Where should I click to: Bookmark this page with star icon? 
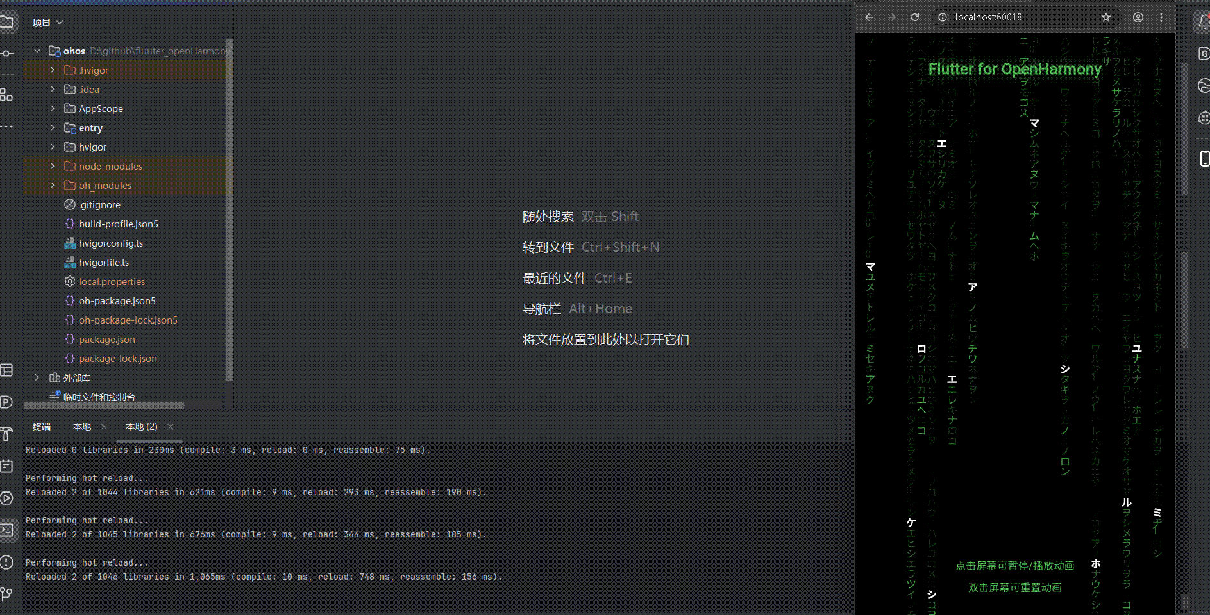pos(1106,17)
